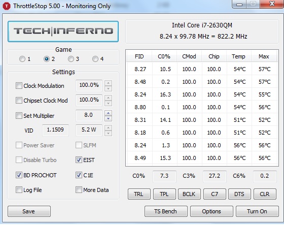Check the Set Multiplier option
The width and height of the screenshot is (284, 225).
(19, 116)
